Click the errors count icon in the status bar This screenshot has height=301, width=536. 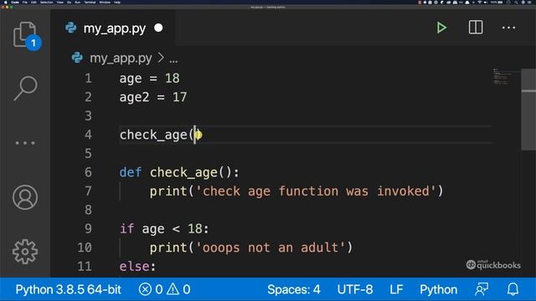145,289
